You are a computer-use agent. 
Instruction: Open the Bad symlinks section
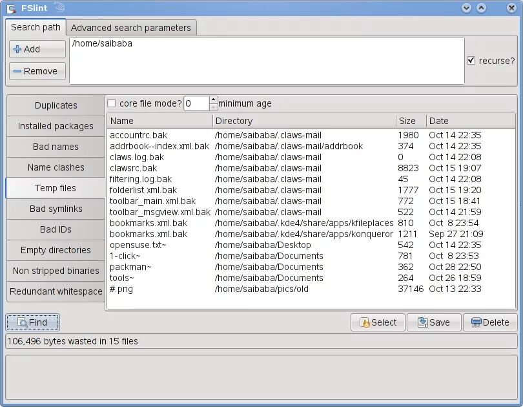56,209
